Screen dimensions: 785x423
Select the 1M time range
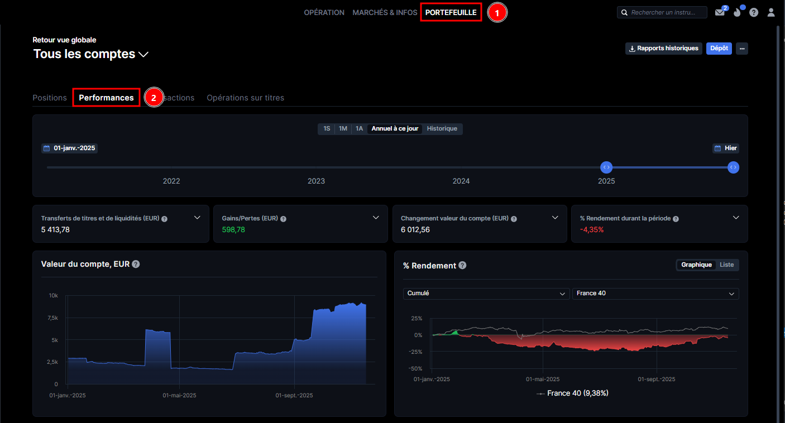tap(343, 129)
